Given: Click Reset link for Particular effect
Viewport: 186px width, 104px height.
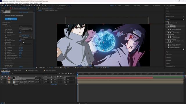Looking at the screenshot, I should [x=20, y=12].
